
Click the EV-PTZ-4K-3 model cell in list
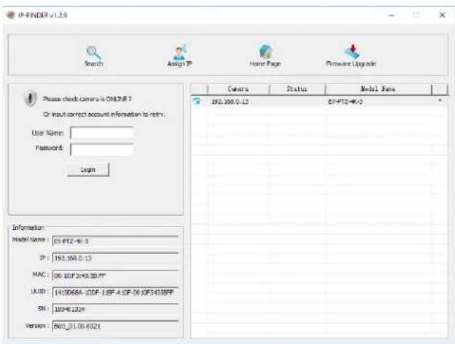[x=345, y=102]
